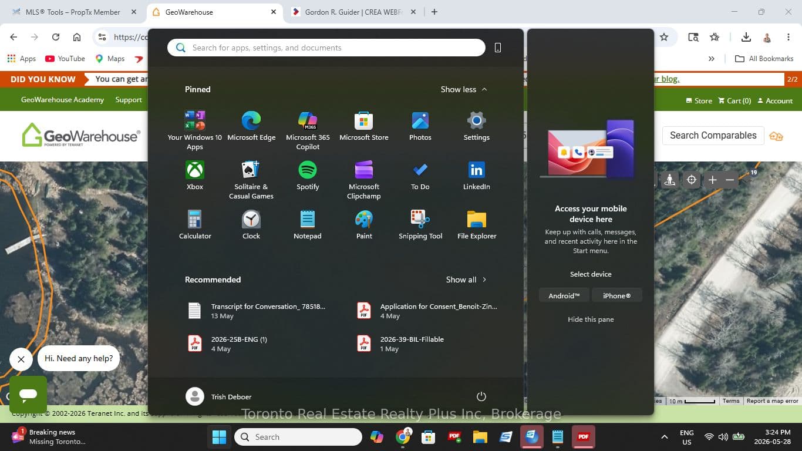
Task: Choose Android as mobile device
Action: coord(564,295)
